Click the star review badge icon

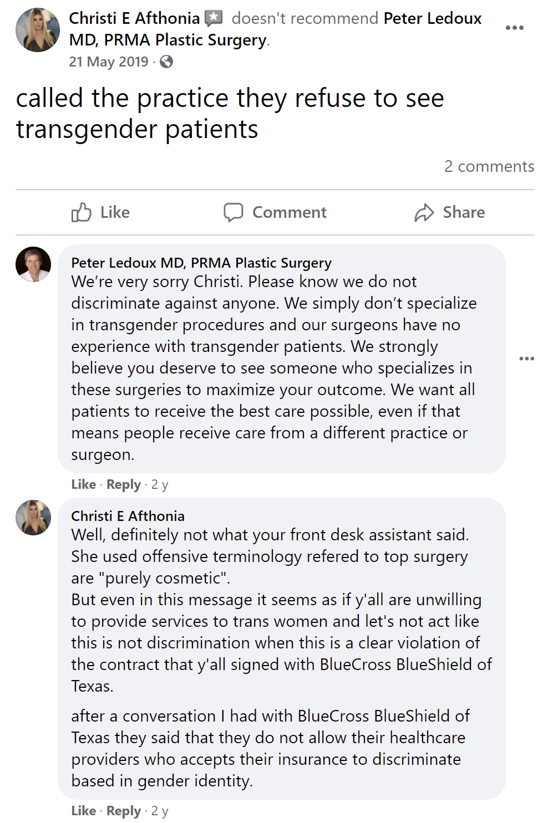(214, 18)
